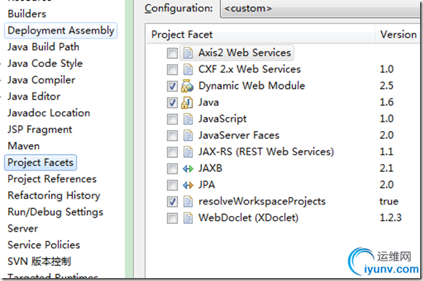Click the WebDoclet (XDoclet) document icon
423x281 pixels.
[187, 218]
